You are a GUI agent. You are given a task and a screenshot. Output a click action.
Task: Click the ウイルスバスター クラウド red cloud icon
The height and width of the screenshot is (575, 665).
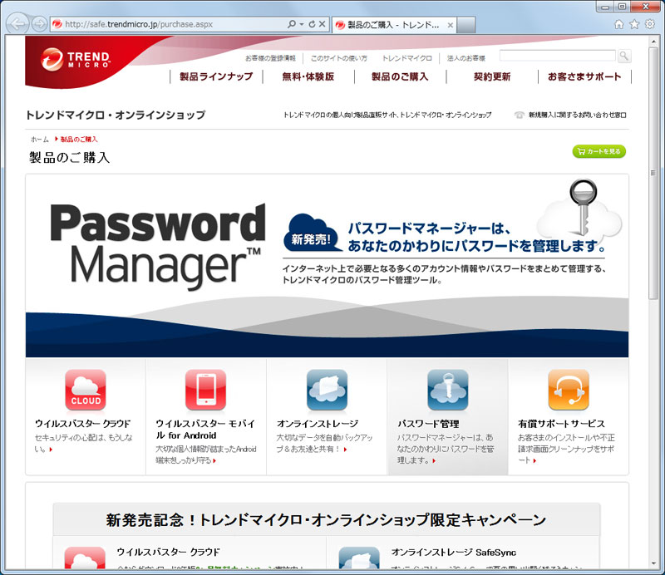pos(86,390)
